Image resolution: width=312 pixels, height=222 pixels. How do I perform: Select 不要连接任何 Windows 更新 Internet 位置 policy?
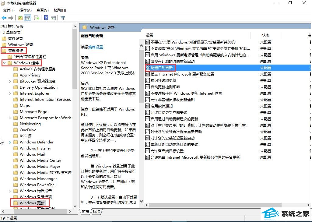coord(186,93)
